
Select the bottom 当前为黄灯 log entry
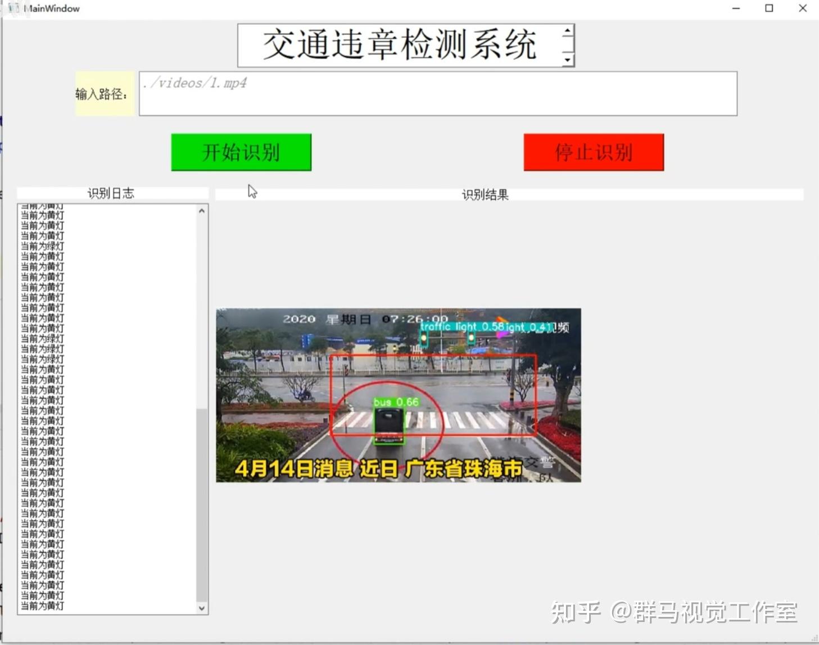42,606
